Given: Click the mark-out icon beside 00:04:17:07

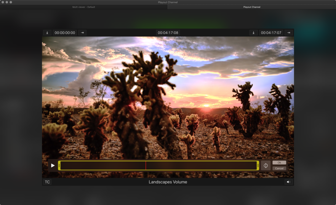Looking at the screenshot, I should [254, 33].
